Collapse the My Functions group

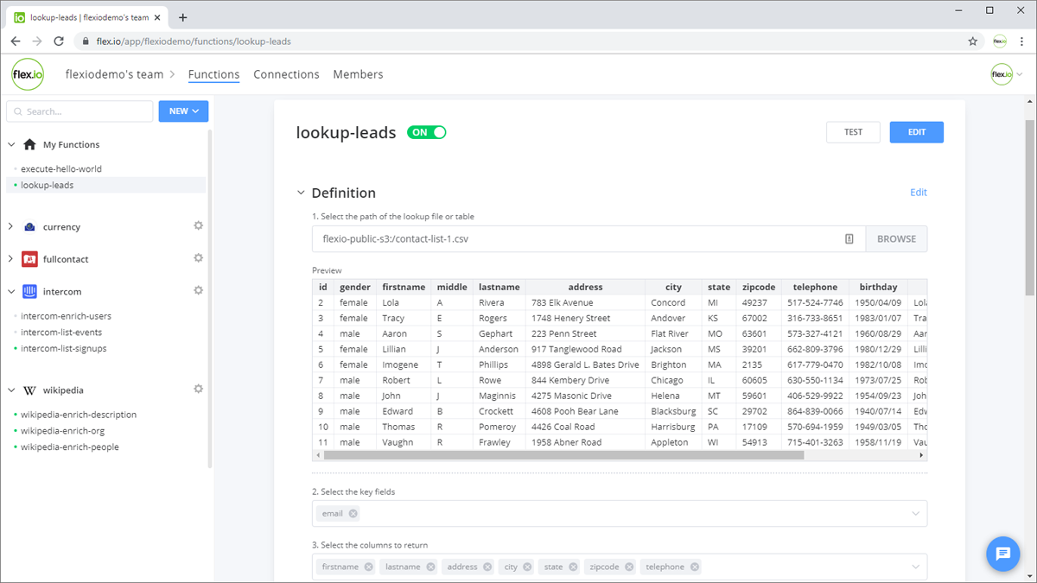[x=11, y=144]
